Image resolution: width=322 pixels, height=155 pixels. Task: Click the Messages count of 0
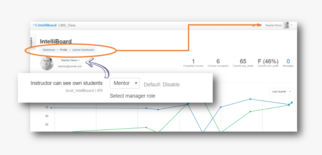[288, 61]
